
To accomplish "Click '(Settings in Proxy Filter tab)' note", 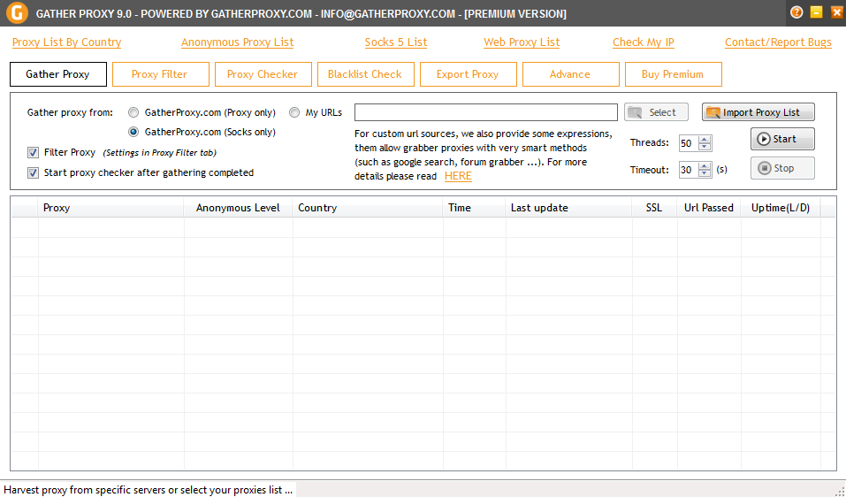I will (x=160, y=153).
